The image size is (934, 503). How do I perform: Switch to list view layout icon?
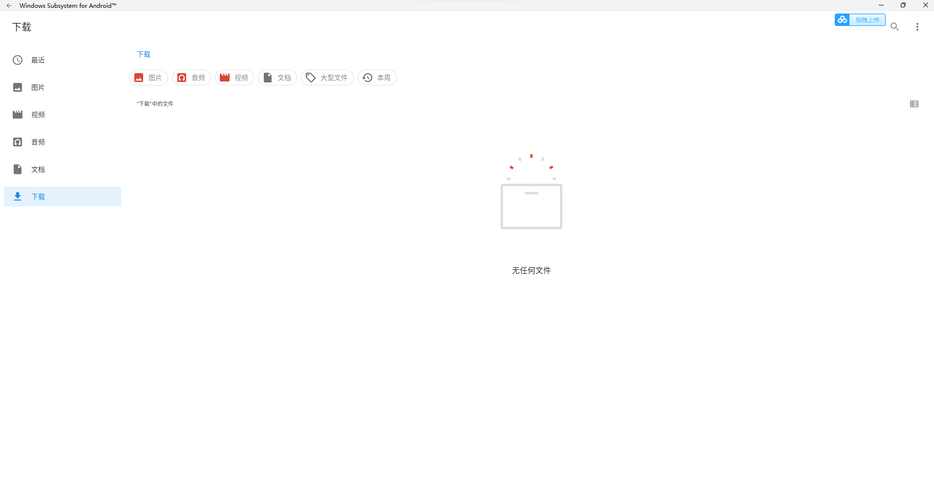[914, 104]
